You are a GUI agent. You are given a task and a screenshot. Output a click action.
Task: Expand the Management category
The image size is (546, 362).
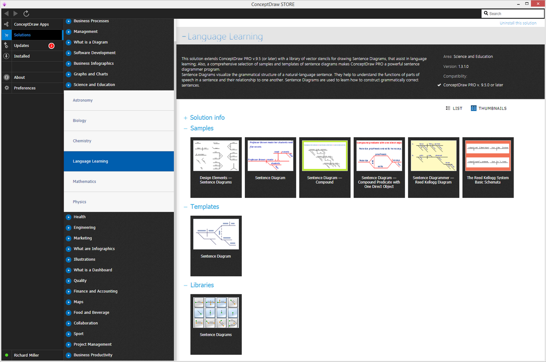[x=69, y=32]
